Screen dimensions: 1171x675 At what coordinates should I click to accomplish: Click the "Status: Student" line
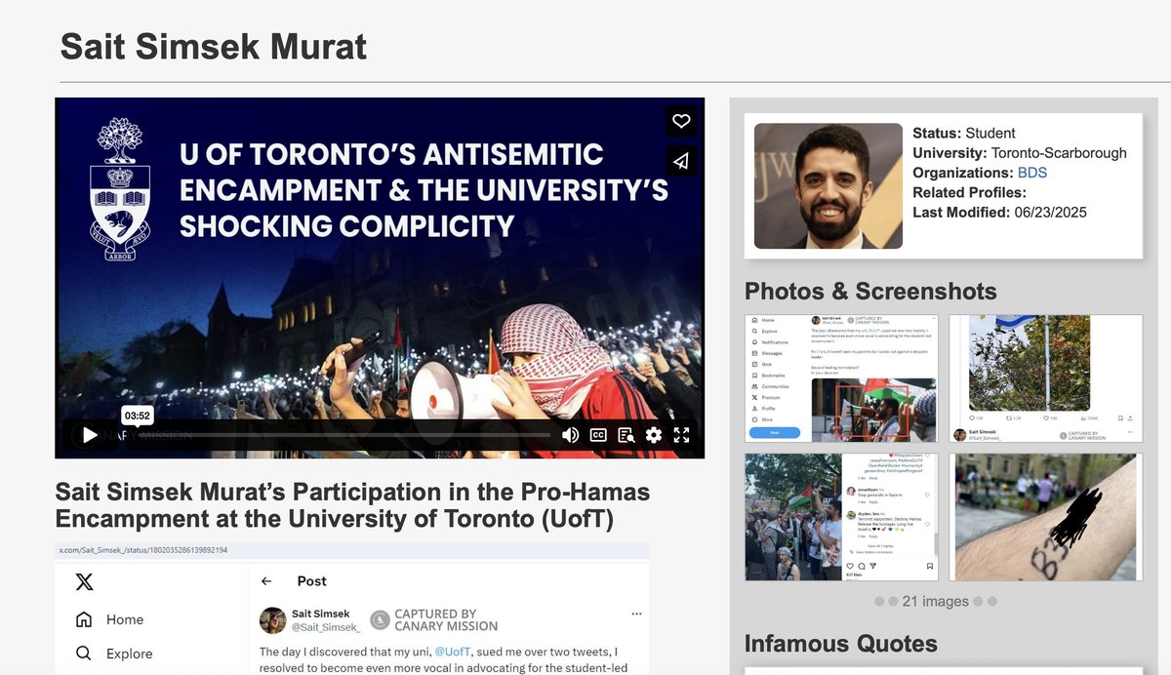(x=964, y=134)
